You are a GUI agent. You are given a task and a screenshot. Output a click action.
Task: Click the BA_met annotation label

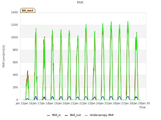28,10
